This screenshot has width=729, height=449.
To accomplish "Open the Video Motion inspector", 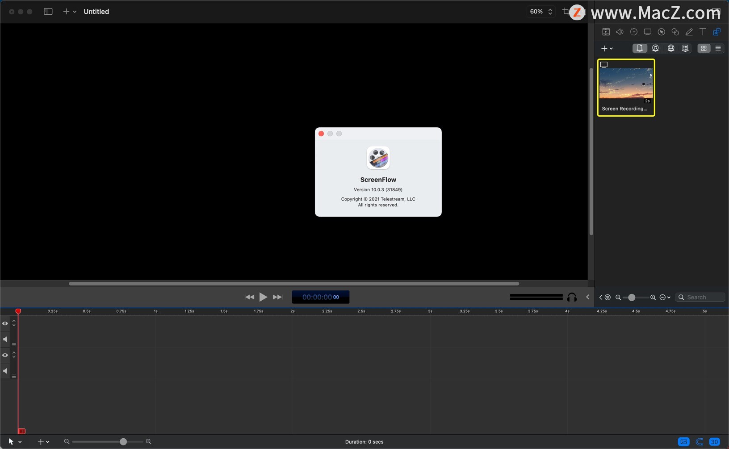I will coord(633,32).
